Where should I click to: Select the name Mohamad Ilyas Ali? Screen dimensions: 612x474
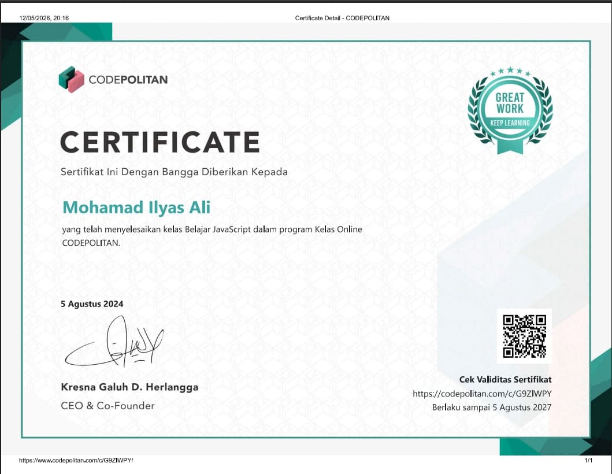[136, 208]
